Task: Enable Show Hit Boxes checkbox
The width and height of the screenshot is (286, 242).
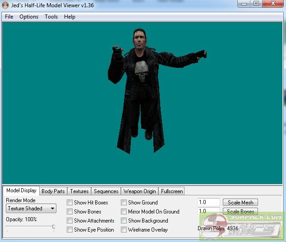Action: pyautogui.click(x=69, y=203)
